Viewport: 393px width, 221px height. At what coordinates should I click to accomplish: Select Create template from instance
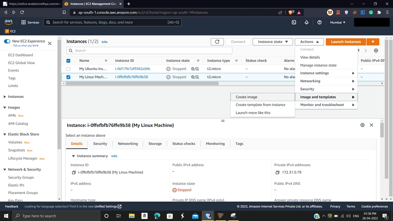click(263, 105)
